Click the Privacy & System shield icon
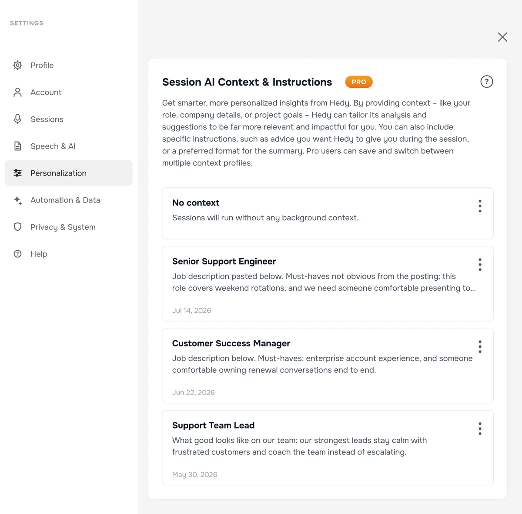The height and width of the screenshot is (514, 522). (17, 227)
